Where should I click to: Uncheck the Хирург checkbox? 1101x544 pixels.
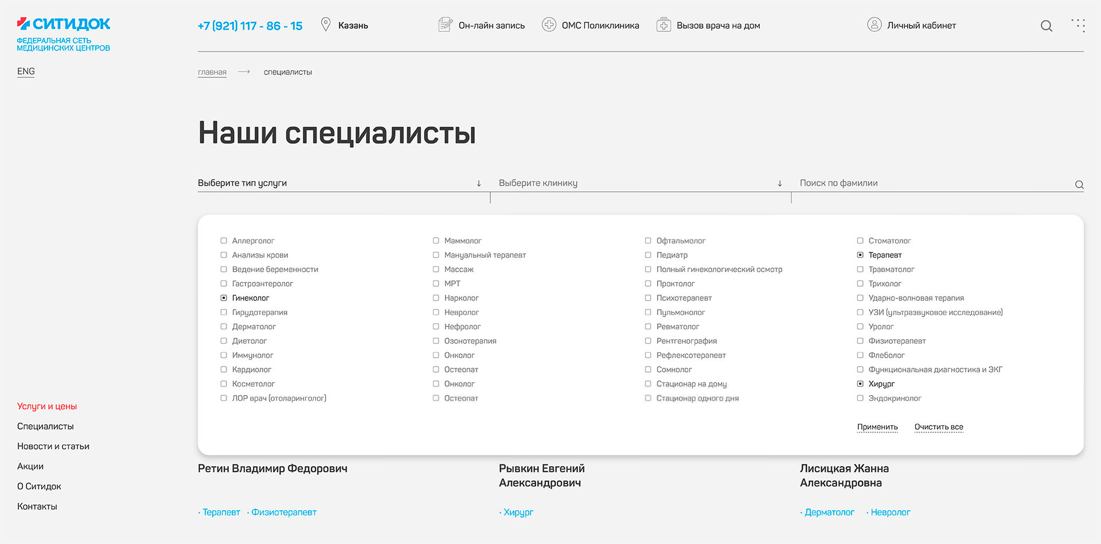[x=860, y=384]
